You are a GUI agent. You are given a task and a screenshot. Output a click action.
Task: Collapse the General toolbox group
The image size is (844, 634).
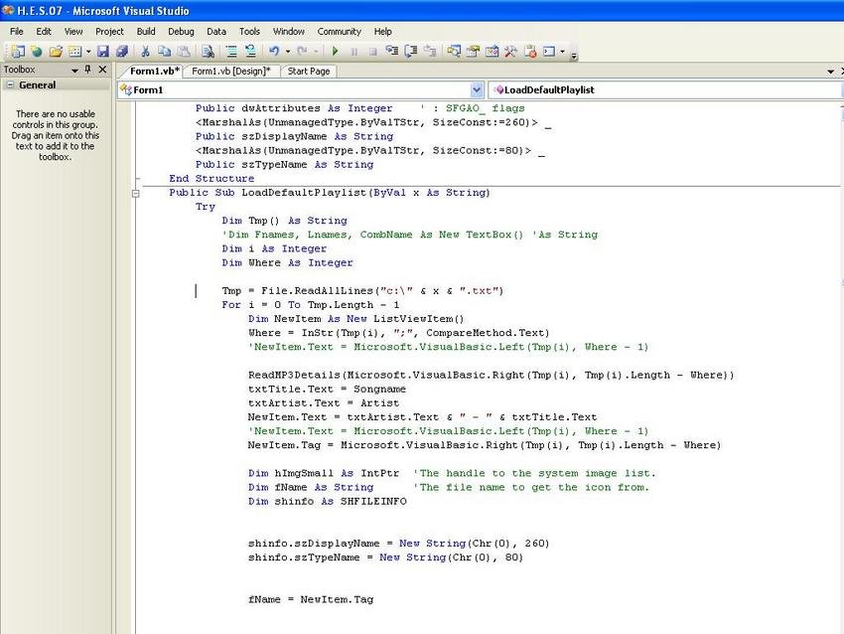click(10, 84)
